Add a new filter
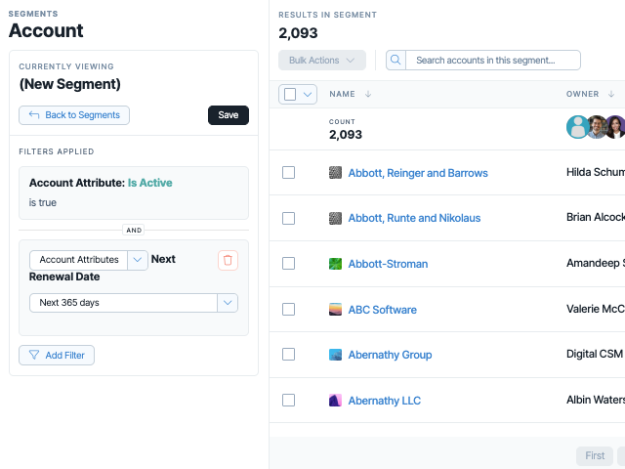 click(x=57, y=356)
